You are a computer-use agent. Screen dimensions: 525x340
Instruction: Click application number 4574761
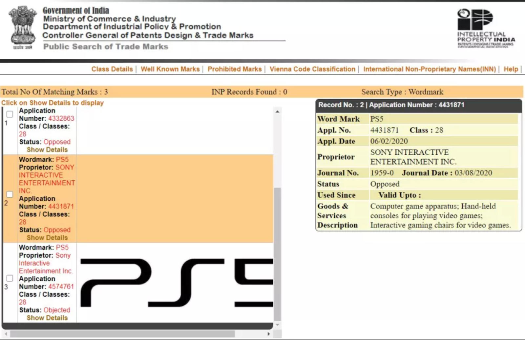coord(61,287)
